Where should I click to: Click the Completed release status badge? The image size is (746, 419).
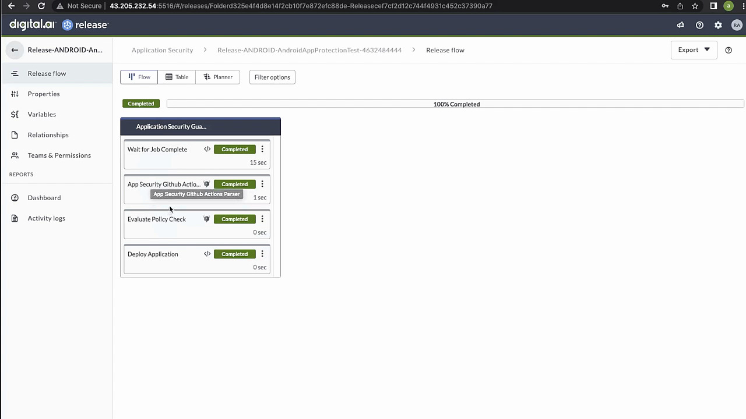coord(141,104)
